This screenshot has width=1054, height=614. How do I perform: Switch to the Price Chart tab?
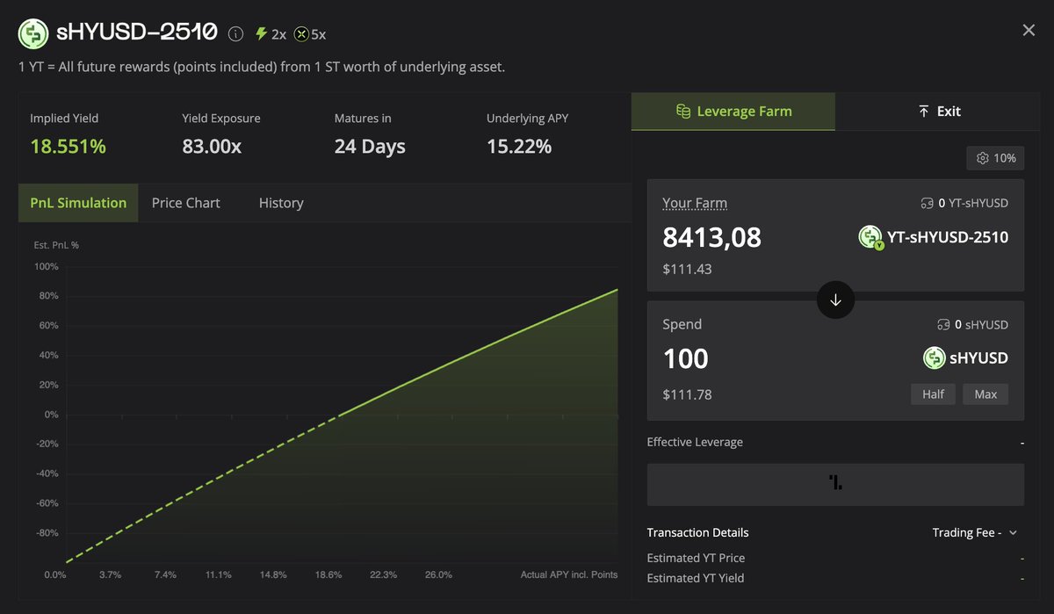185,203
